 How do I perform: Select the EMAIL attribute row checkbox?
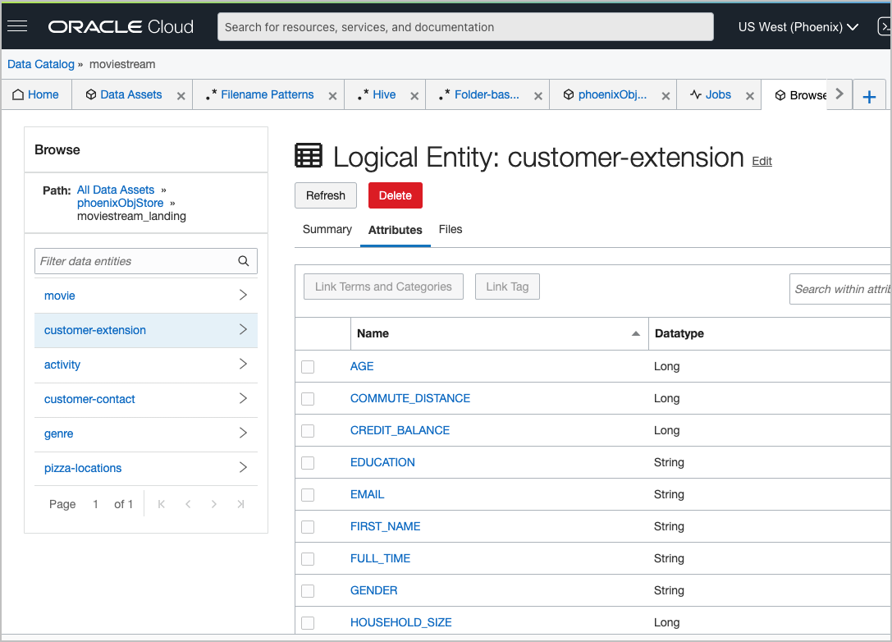[x=308, y=494]
